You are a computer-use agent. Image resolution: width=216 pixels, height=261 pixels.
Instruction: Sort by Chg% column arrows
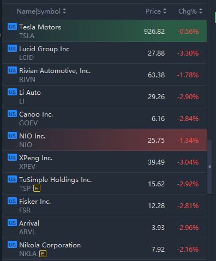201,11
